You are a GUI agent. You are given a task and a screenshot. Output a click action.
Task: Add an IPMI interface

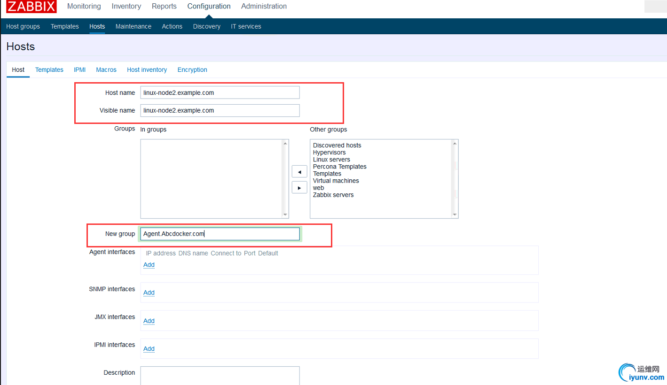[x=149, y=348]
